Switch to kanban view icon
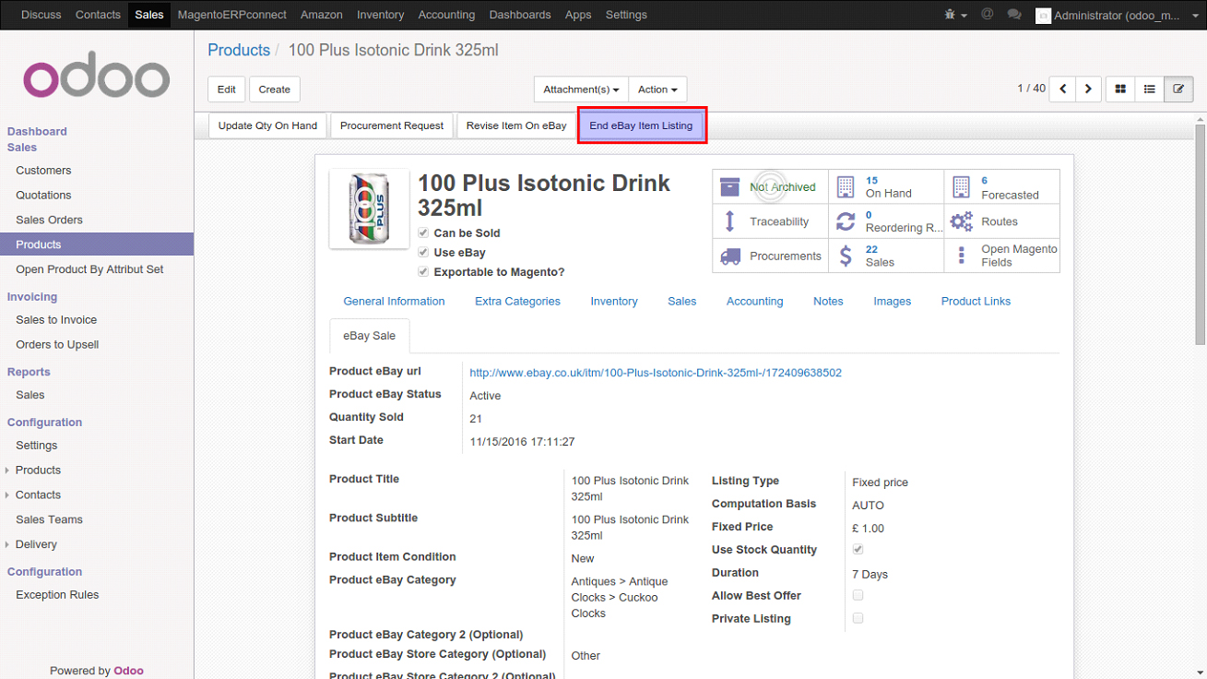The height and width of the screenshot is (679, 1207). (1120, 89)
